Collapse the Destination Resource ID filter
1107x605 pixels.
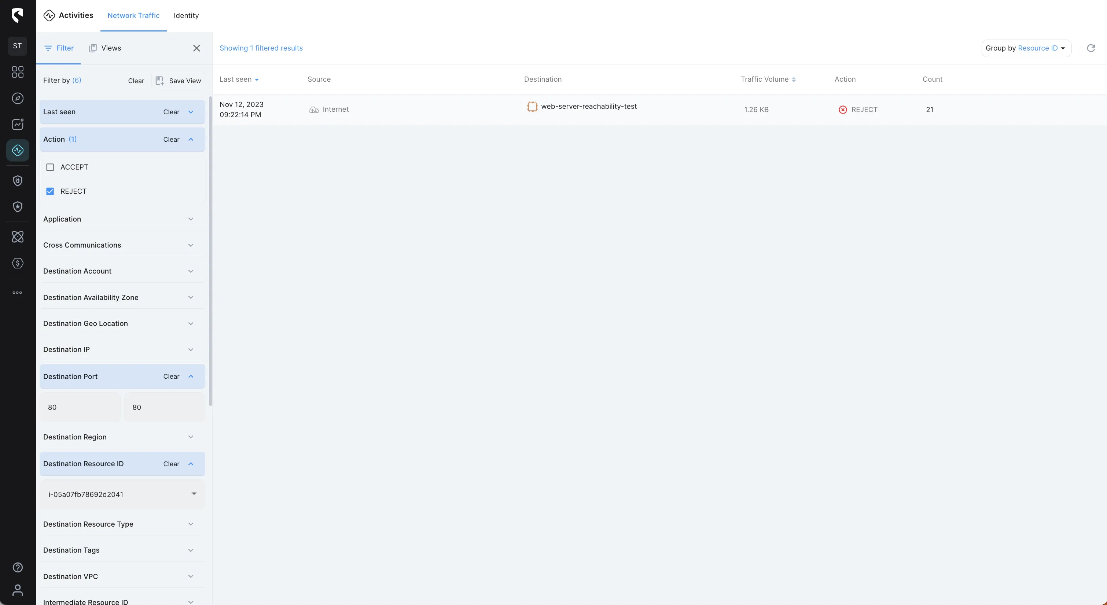191,464
